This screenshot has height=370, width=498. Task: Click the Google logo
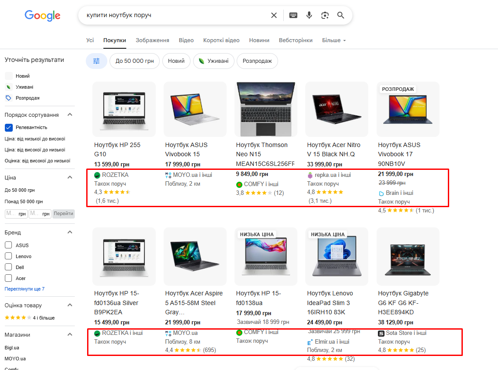(43, 15)
